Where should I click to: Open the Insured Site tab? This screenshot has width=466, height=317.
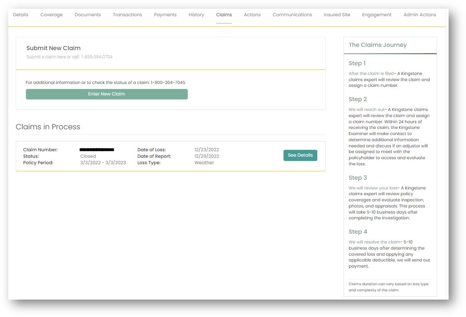click(337, 14)
